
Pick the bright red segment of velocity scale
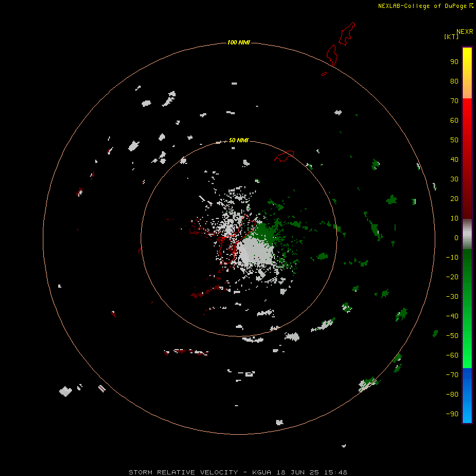[467, 122]
